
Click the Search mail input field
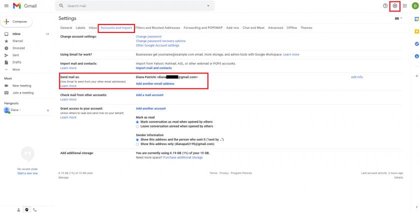pos(135,5)
